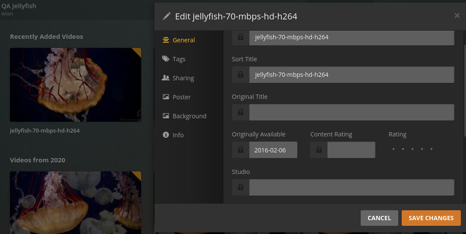The height and width of the screenshot is (234, 466).
Task: Open the Poster tab
Action: tap(177, 97)
